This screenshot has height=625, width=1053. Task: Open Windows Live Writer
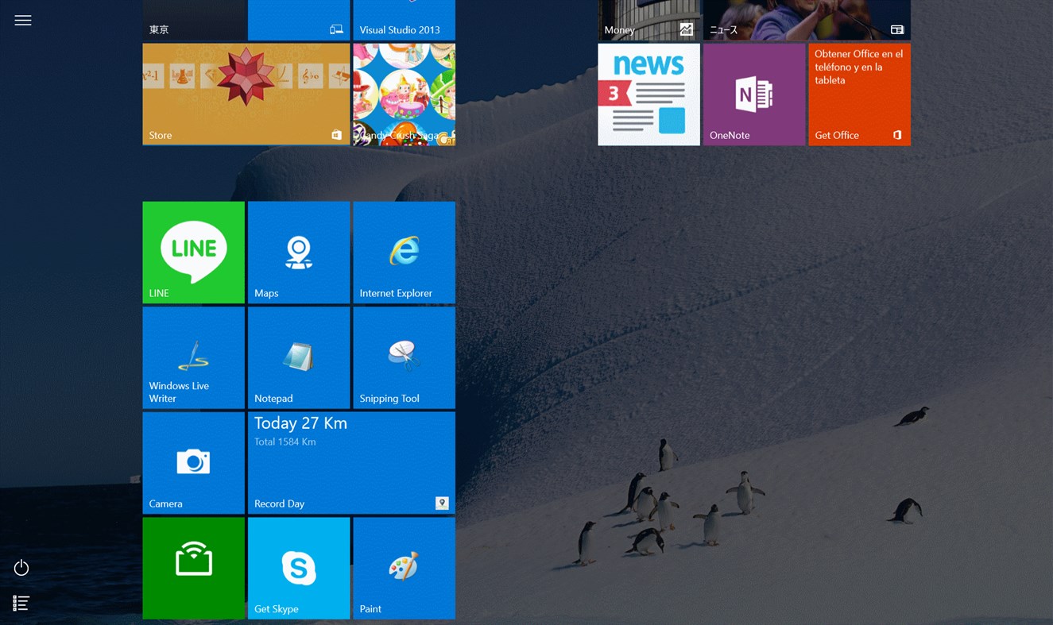tap(193, 357)
